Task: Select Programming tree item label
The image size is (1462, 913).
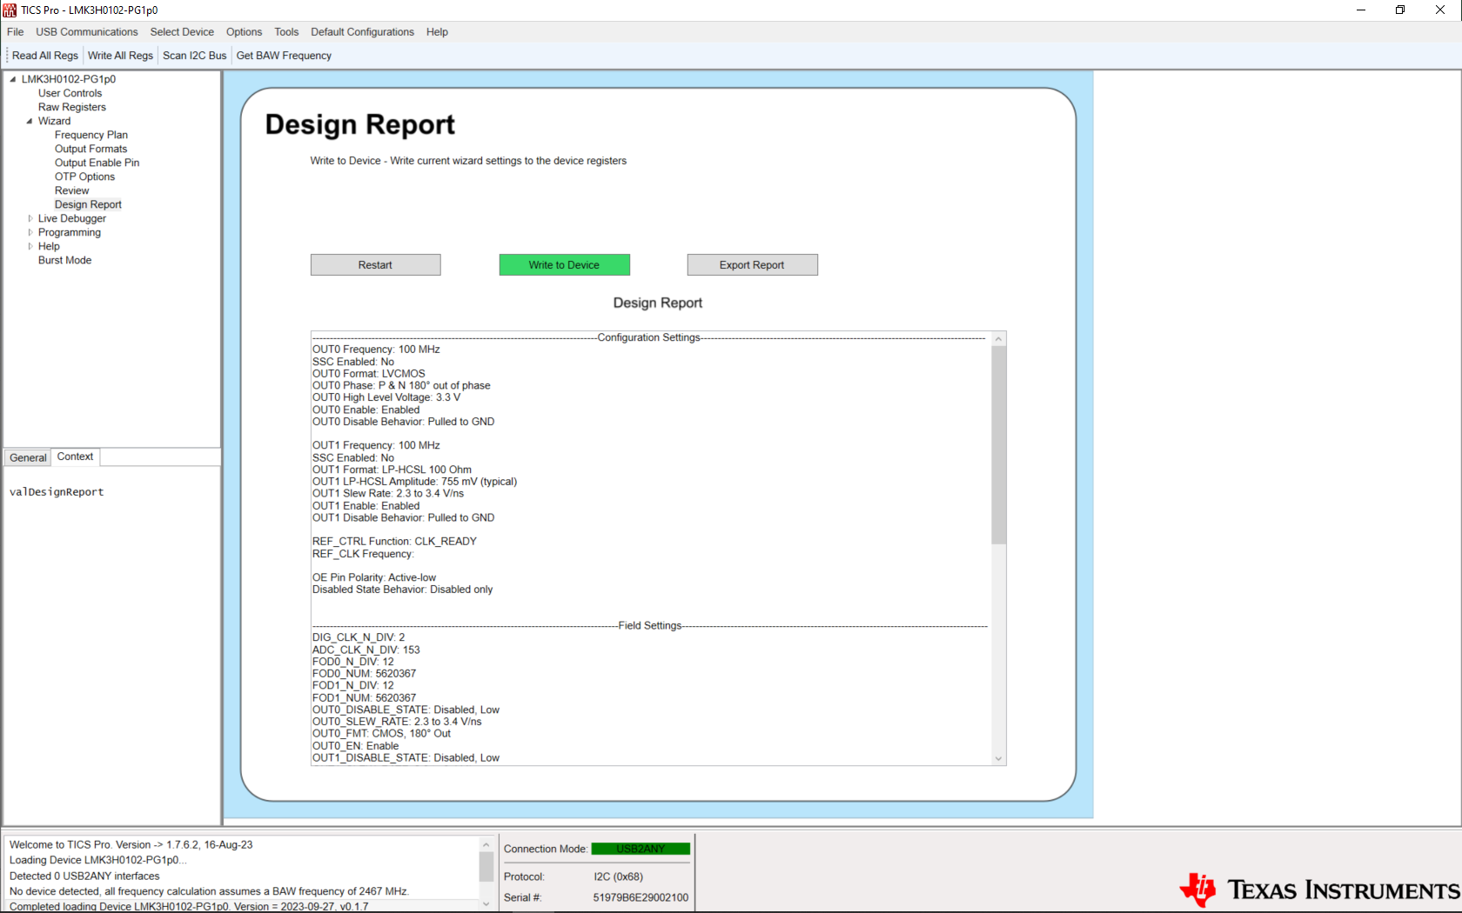Action: point(70,232)
